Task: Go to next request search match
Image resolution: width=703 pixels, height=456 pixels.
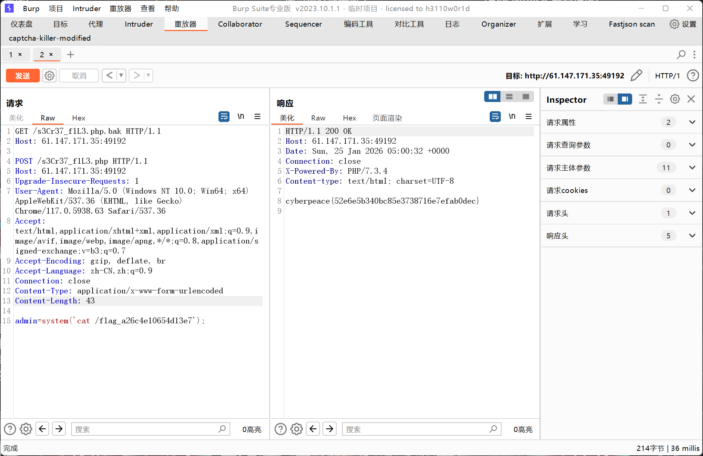Action: coord(59,429)
